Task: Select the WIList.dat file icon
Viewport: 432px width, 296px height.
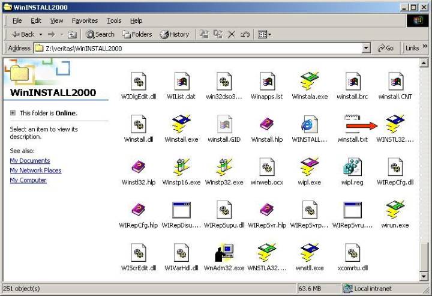Action: coord(181,82)
